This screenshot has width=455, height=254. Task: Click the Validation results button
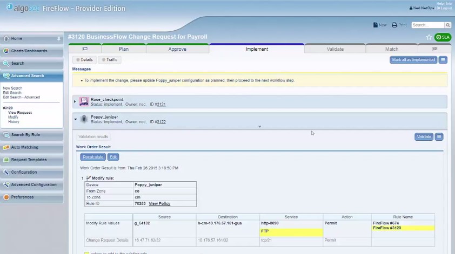93,136
